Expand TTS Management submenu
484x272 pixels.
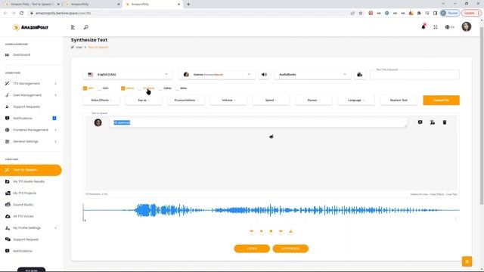pos(31,84)
